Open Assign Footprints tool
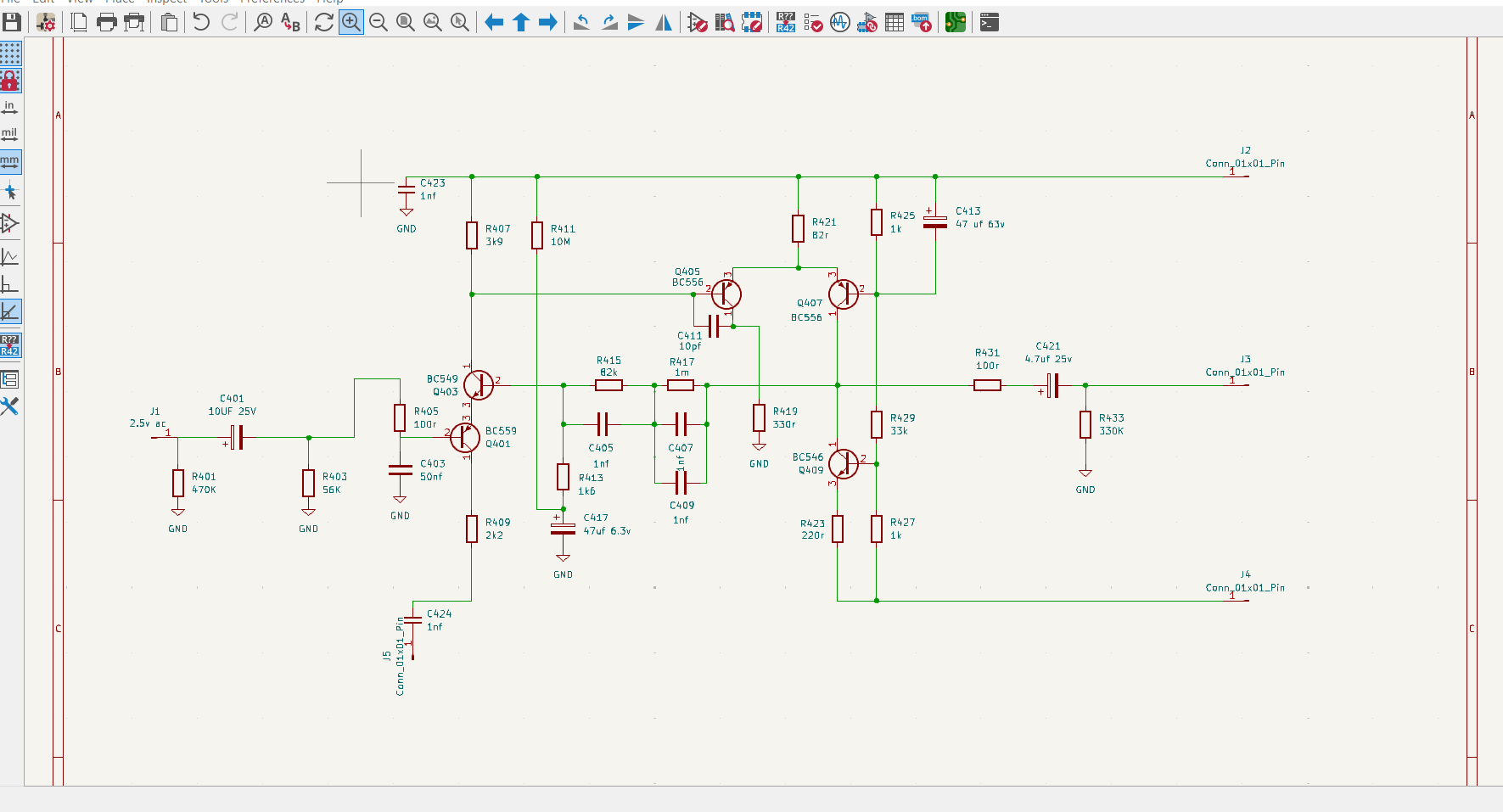 (x=867, y=22)
